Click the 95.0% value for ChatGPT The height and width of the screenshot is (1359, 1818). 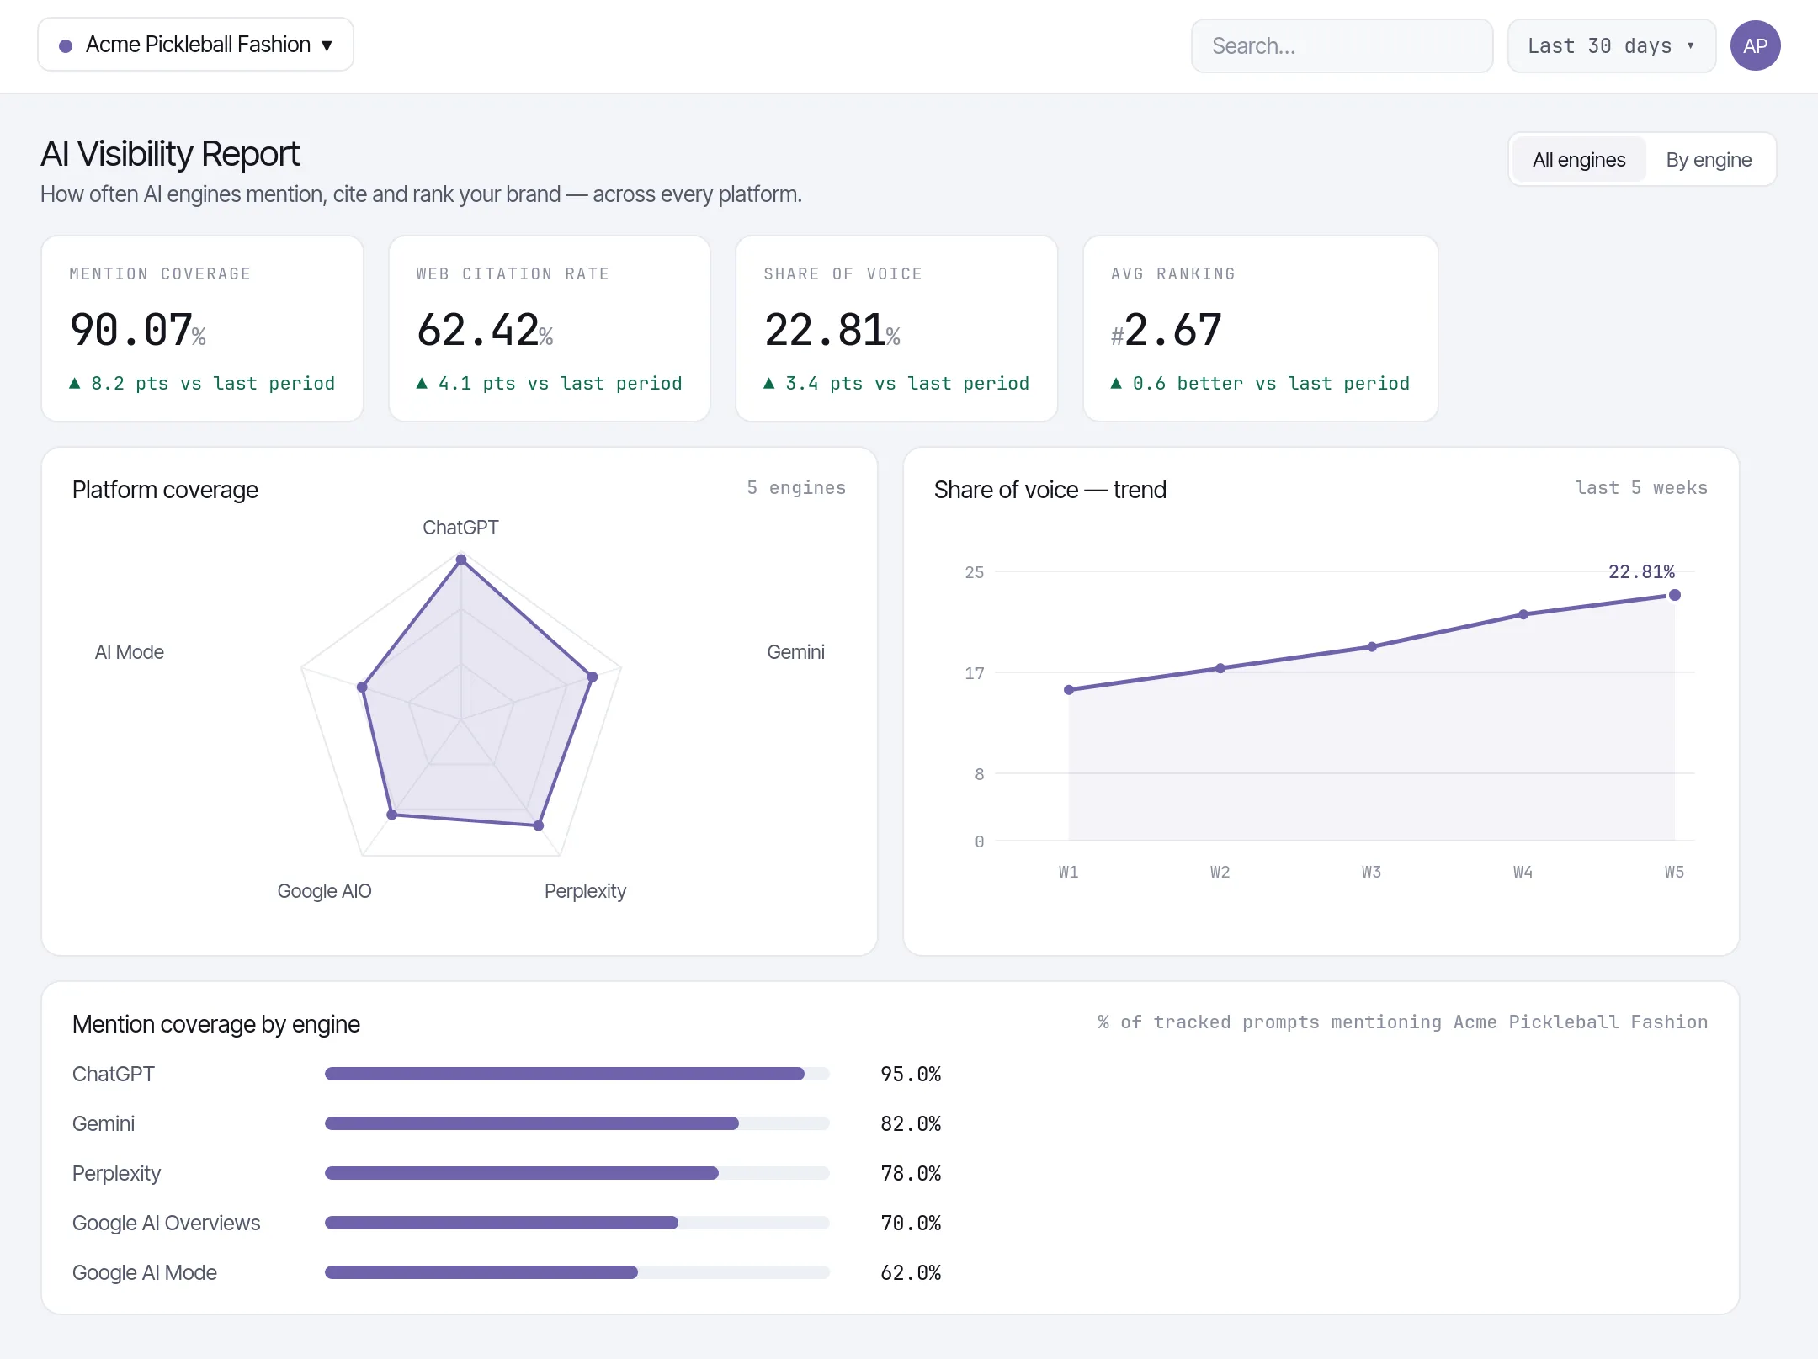click(x=911, y=1074)
